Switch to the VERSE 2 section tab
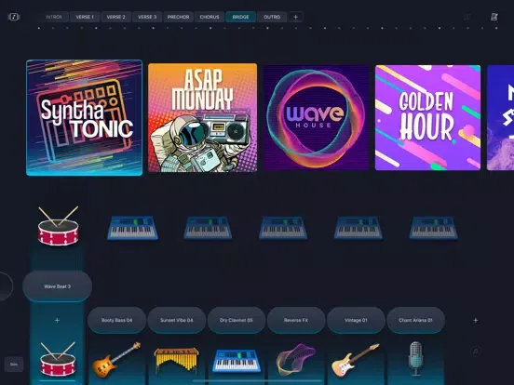Image resolution: width=514 pixels, height=385 pixels. point(116,17)
